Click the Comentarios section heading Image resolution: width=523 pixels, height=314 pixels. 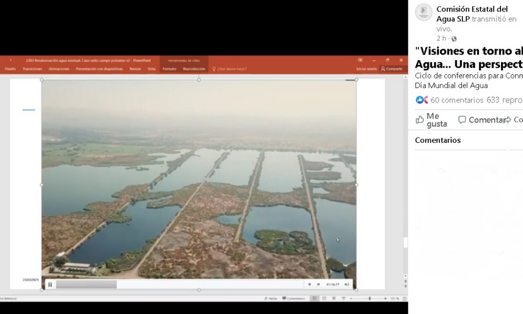tap(438, 140)
